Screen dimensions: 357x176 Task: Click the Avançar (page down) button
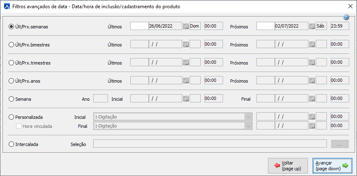click(x=332, y=166)
